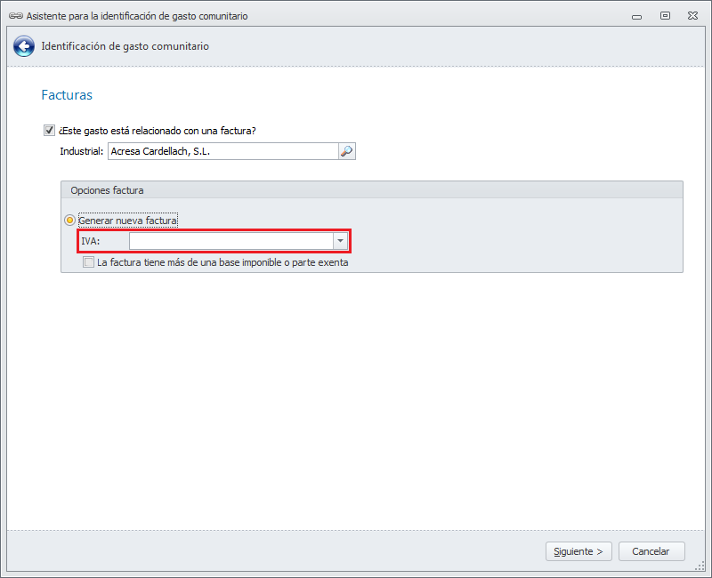Click the 'Identificación de gasto comunitario' page title
Screen dimensions: 712x578
pos(125,46)
